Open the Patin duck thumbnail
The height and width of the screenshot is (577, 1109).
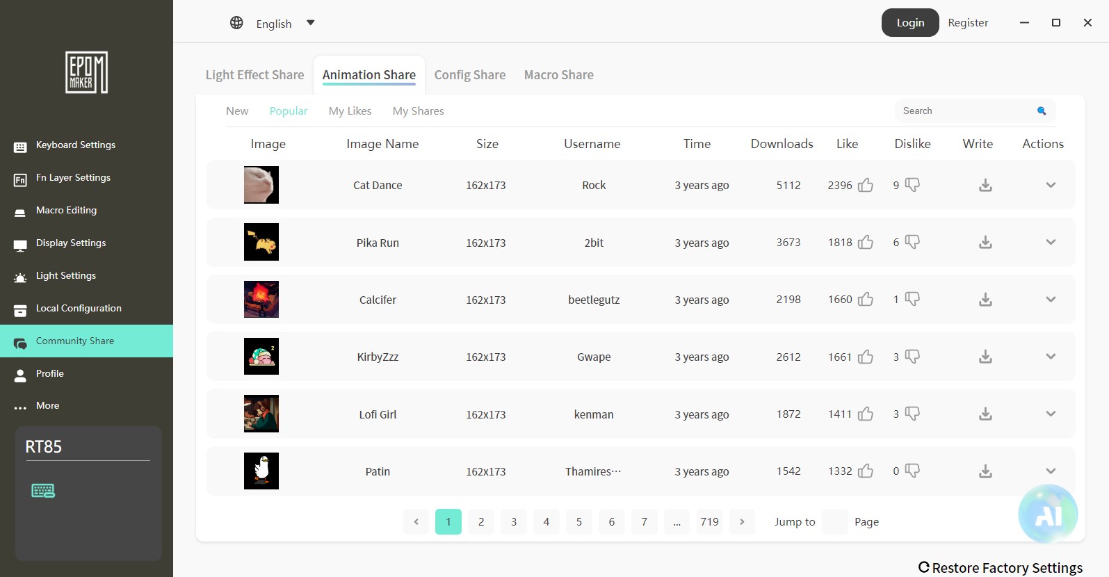(x=261, y=471)
